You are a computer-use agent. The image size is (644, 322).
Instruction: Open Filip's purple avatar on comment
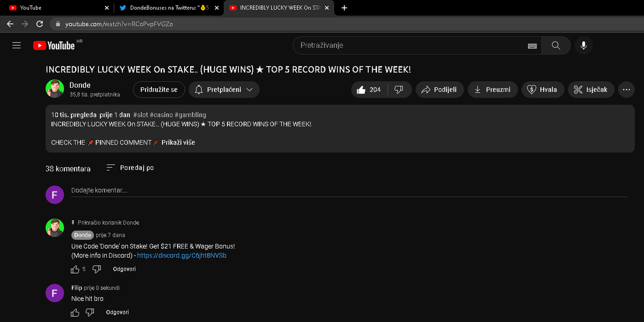pos(55,293)
